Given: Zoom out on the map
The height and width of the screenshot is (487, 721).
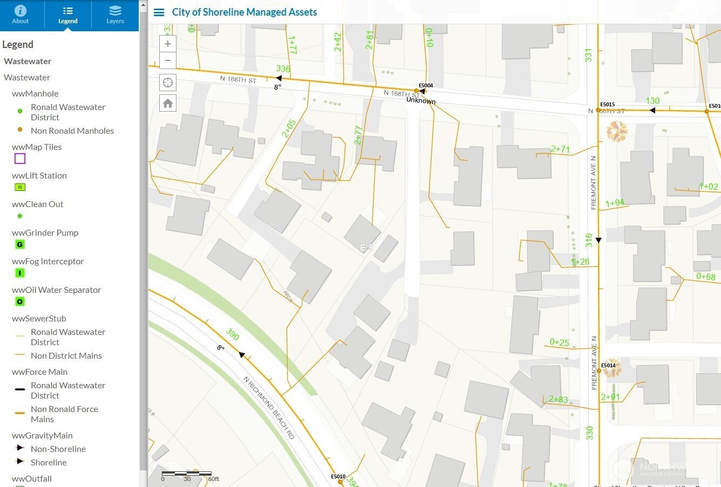Looking at the screenshot, I should (x=168, y=60).
